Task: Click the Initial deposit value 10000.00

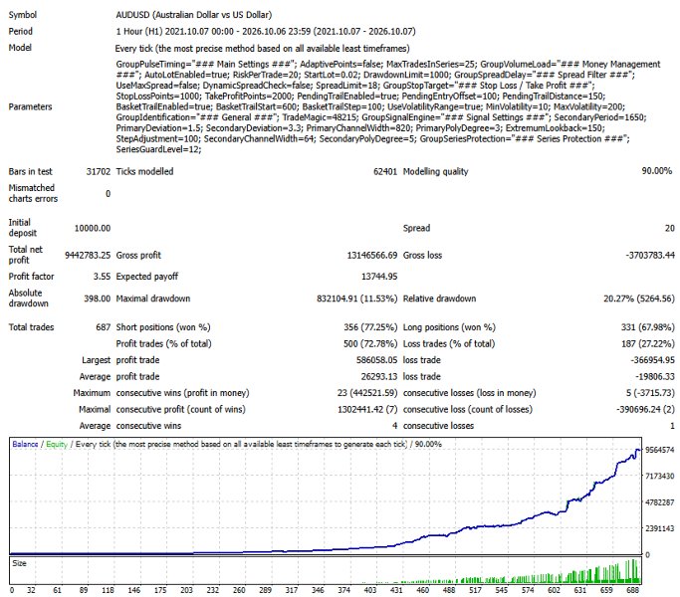Action: (x=93, y=228)
